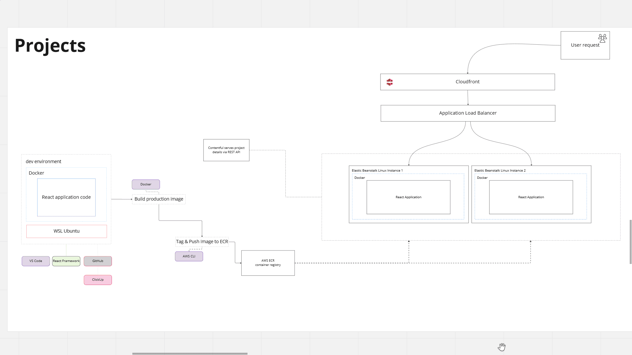Image resolution: width=632 pixels, height=355 pixels.
Task: Click Docker label inside dev environment
Action: tap(36, 173)
